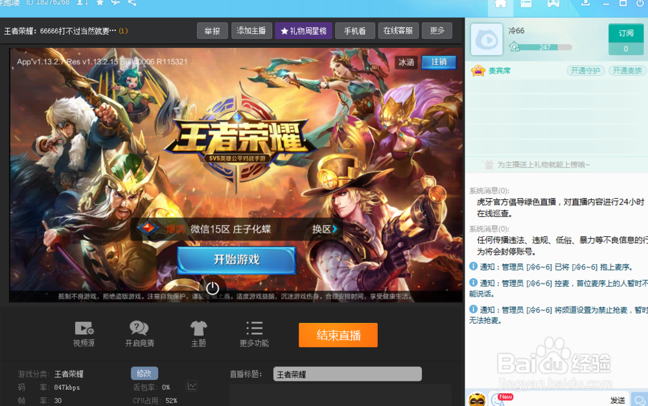The width and height of the screenshot is (648, 406).
Task: Click the streamer name 冷66
Action: click(516, 30)
